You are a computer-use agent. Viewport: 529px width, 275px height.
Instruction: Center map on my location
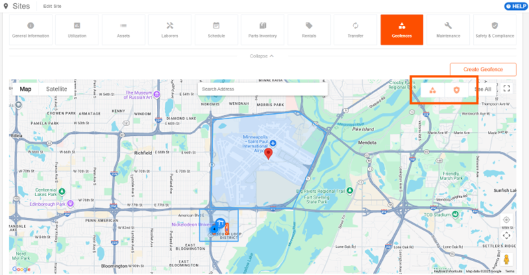[x=506, y=220]
